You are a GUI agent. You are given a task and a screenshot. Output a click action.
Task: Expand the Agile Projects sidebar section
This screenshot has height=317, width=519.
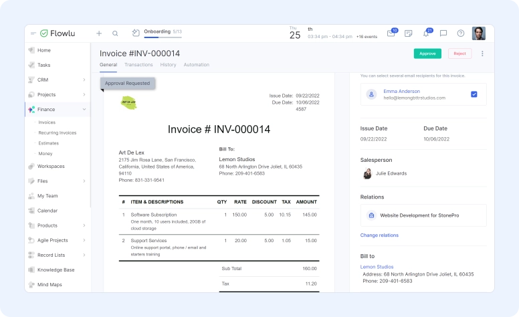pyautogui.click(x=84, y=240)
